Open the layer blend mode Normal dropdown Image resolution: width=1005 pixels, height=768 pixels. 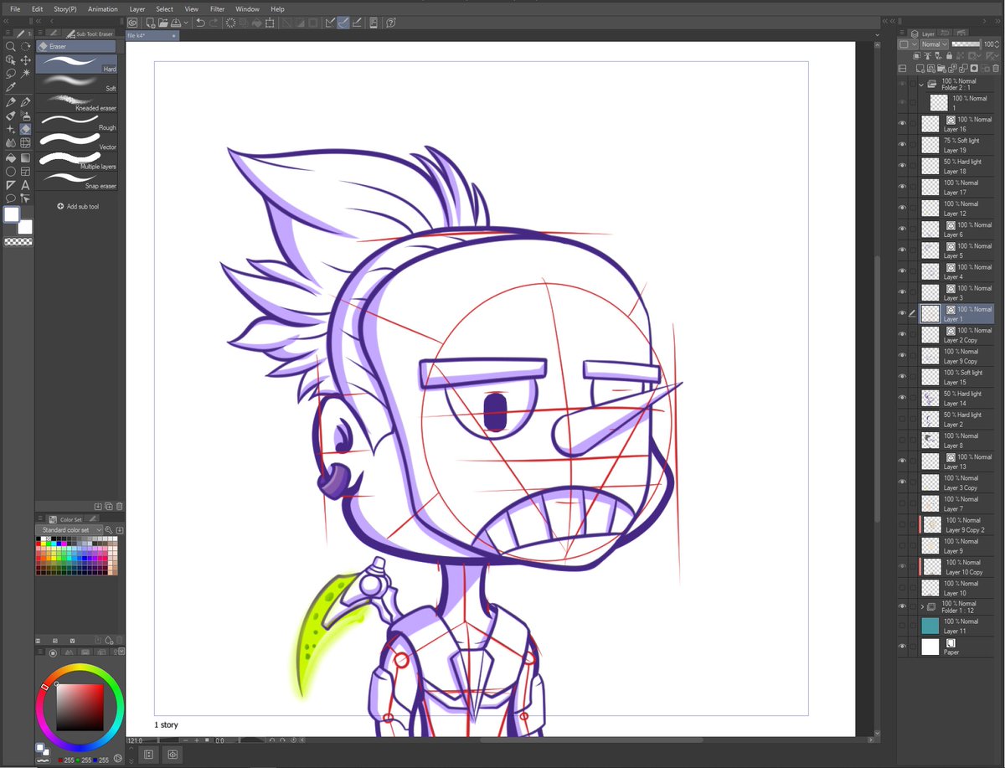[x=934, y=44]
